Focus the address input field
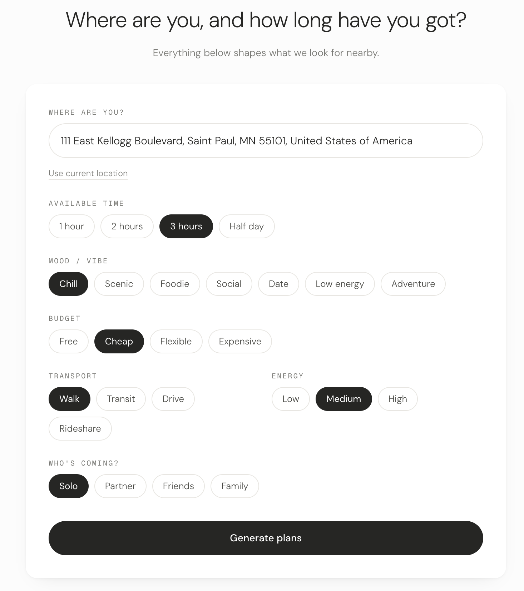Screen dimensions: 524x591 pos(266,140)
